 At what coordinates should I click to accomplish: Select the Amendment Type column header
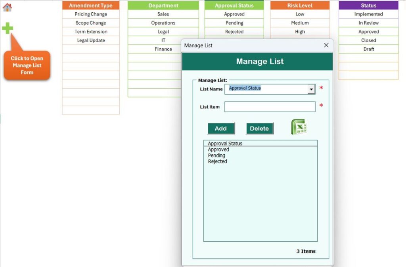click(x=91, y=6)
